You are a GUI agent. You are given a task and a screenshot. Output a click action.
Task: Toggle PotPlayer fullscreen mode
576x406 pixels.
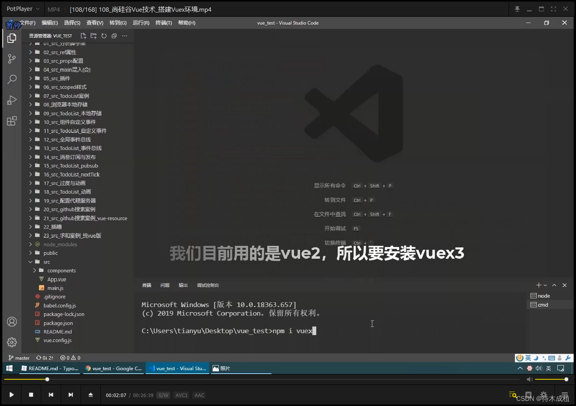click(x=553, y=9)
